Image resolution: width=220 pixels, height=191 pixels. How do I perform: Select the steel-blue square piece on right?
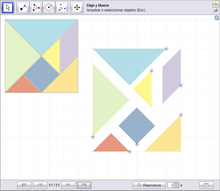coord(137,126)
